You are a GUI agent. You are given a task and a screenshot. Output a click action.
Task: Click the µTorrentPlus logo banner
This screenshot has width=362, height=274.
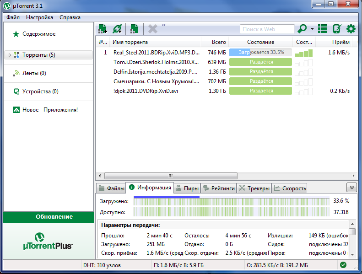pyautogui.click(x=48, y=241)
